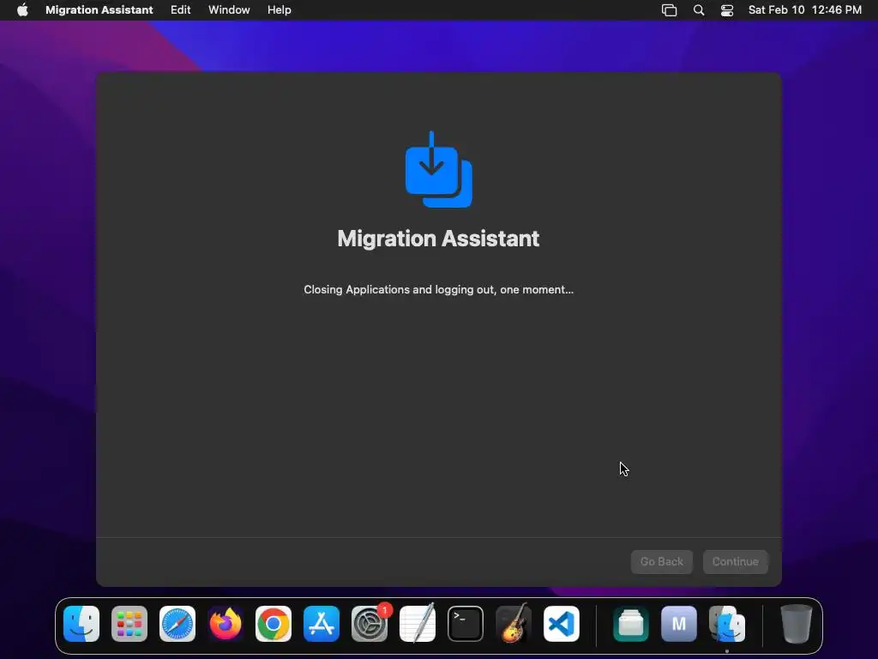Launch Google Chrome from the Dock
Viewport: 878px width, 659px height.
point(274,624)
